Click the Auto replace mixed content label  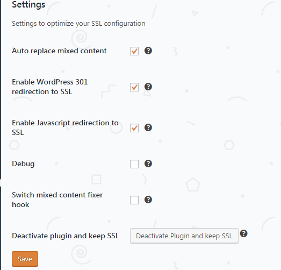59,51
